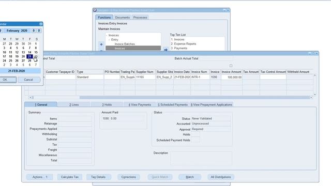331x186 pixels.
Task: Switch to the 2 Lines tab
Action: [74, 104]
